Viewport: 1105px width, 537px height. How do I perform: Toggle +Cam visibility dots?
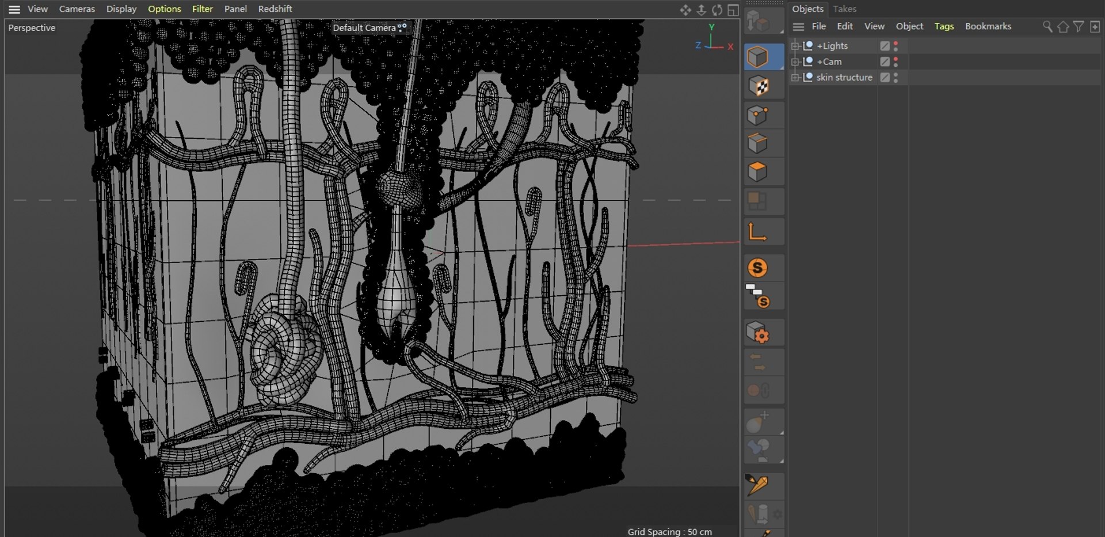pos(896,62)
